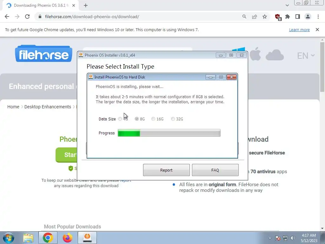Screen dimensions: 325x244
Task: Click Chrome's forward arrow
Action: tap(17, 17)
